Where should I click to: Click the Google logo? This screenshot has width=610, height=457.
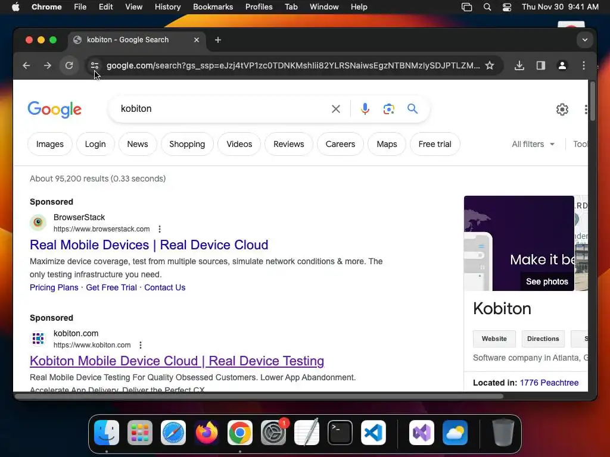point(54,109)
